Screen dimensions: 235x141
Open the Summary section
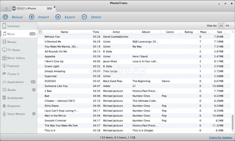19,26
